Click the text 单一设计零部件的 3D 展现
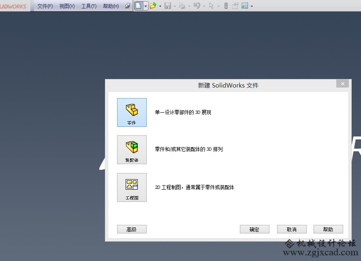 [183, 112]
